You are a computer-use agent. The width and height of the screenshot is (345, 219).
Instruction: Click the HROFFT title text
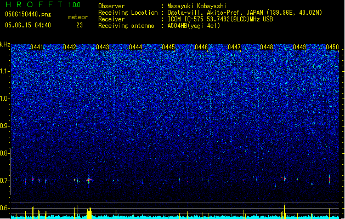35,4
